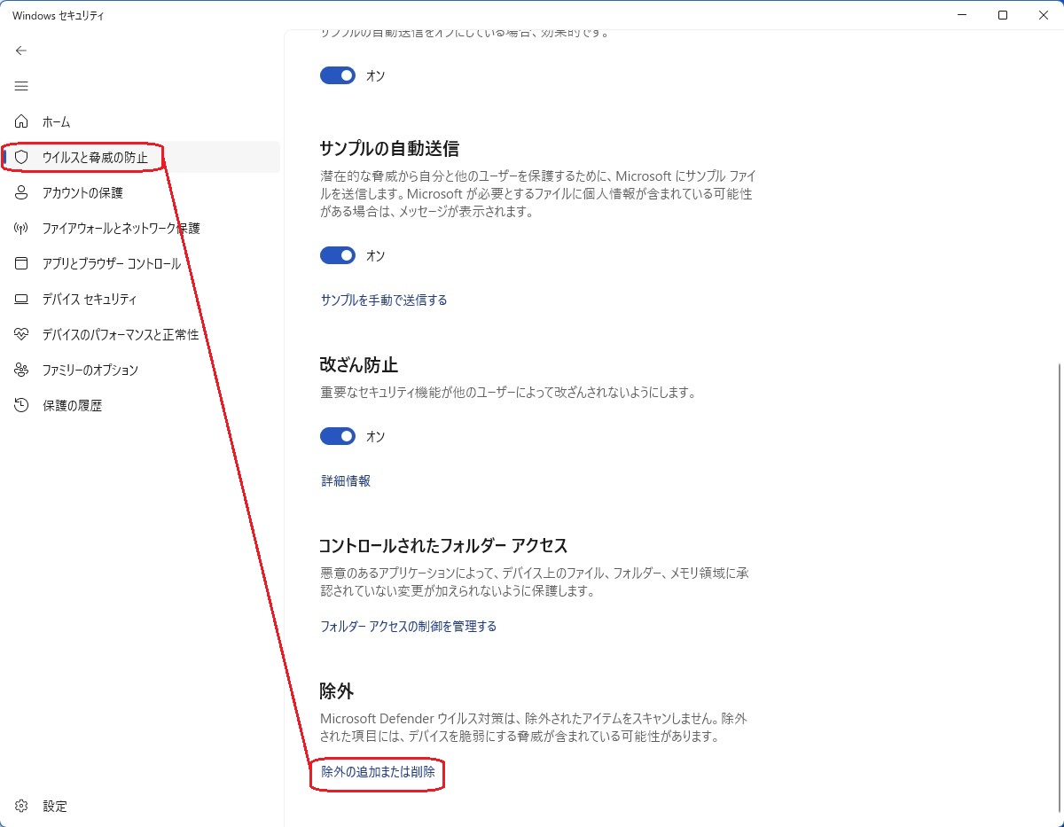This screenshot has height=827, width=1064.
Task: Click the family options people icon
Action: pos(22,370)
